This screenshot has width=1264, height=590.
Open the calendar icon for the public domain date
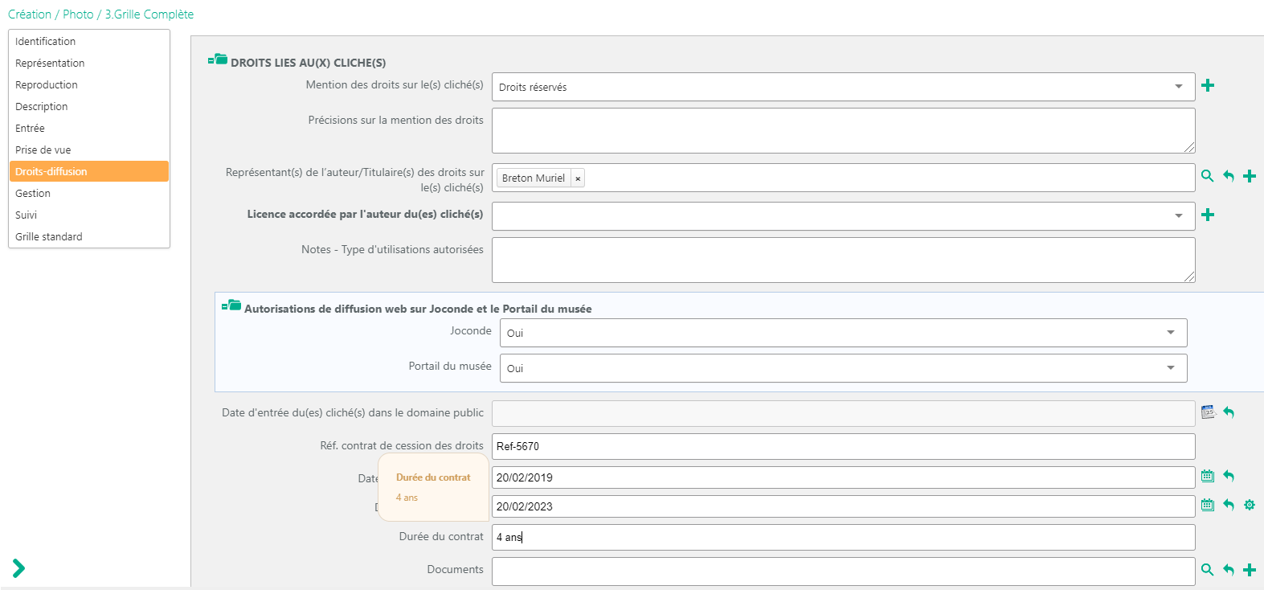coord(1208,412)
